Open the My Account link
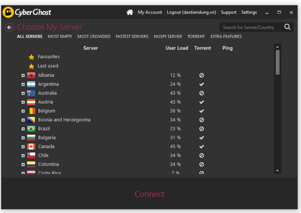 coord(150,12)
